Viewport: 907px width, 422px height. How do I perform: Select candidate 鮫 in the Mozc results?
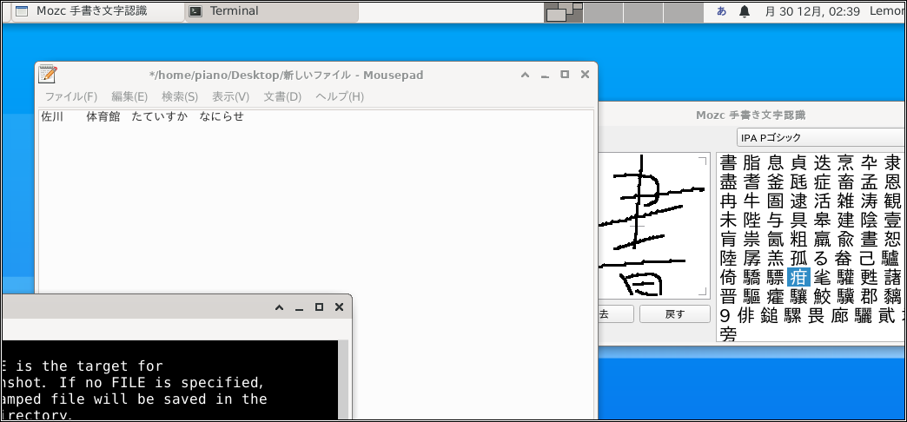click(x=822, y=297)
